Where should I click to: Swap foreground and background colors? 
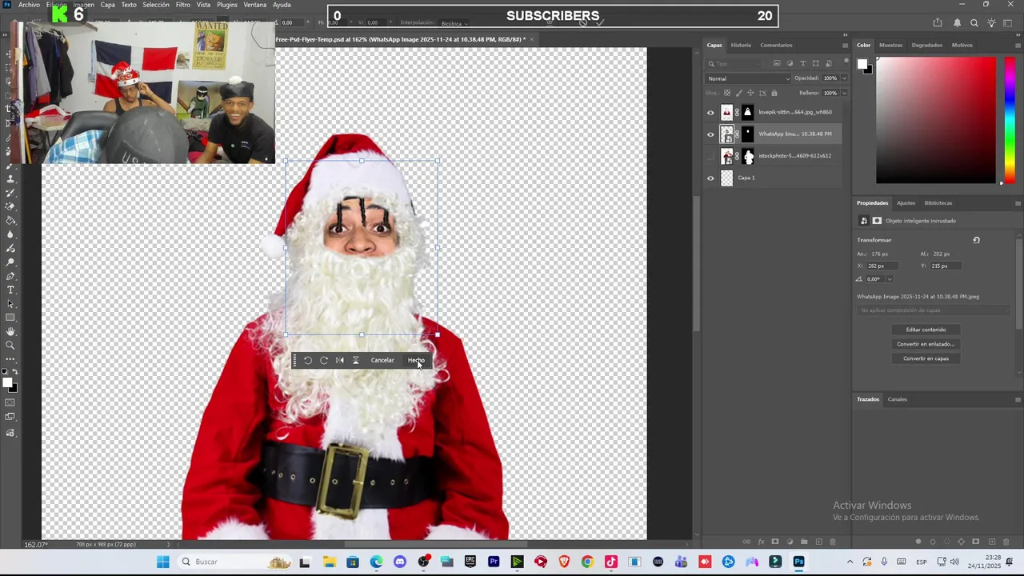point(15,371)
